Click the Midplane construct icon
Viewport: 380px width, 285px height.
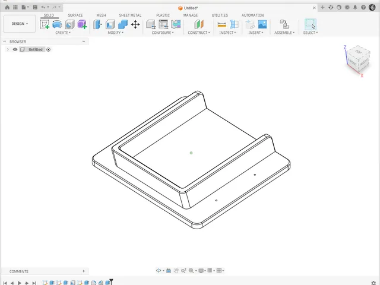pos(199,24)
